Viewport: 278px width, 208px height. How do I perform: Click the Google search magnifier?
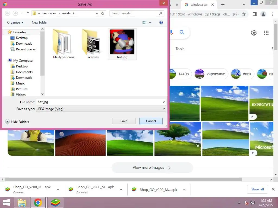coord(182,32)
